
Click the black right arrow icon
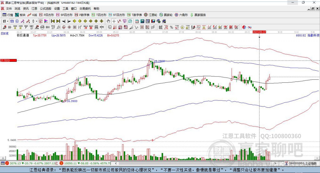point(69,21)
